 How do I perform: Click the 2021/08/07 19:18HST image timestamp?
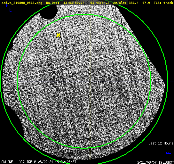pos(155,162)
